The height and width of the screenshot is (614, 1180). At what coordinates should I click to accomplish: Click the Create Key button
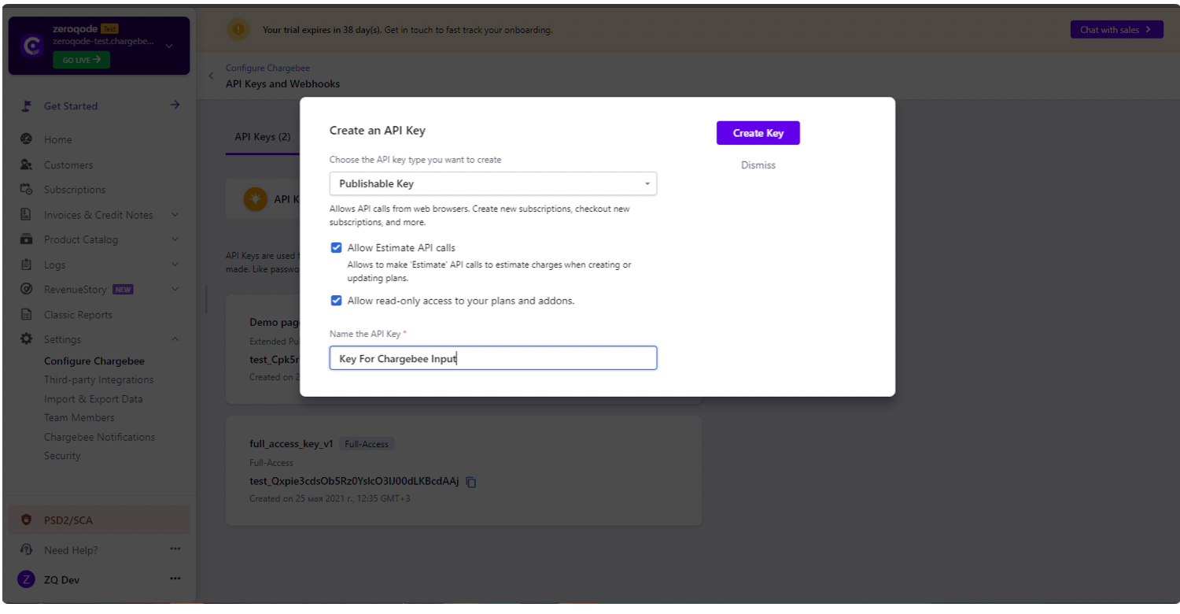coord(758,133)
